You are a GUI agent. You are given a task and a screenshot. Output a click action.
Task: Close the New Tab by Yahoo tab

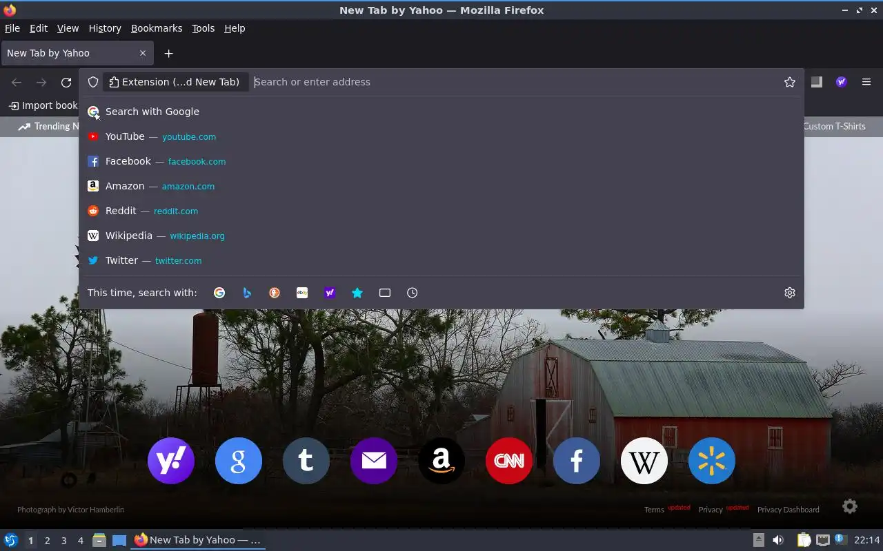tap(143, 53)
